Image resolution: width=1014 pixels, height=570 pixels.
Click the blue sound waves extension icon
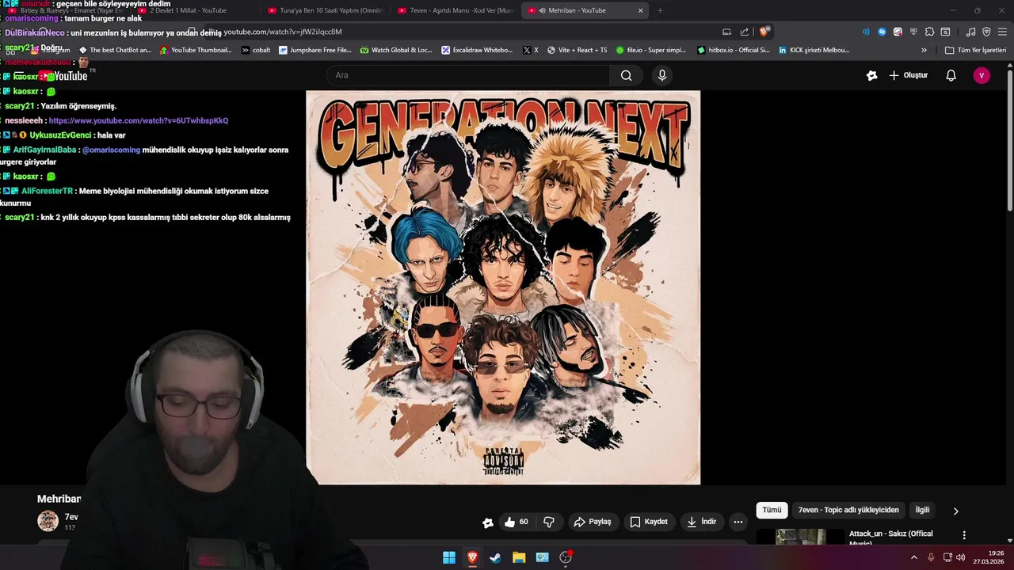coord(865,32)
